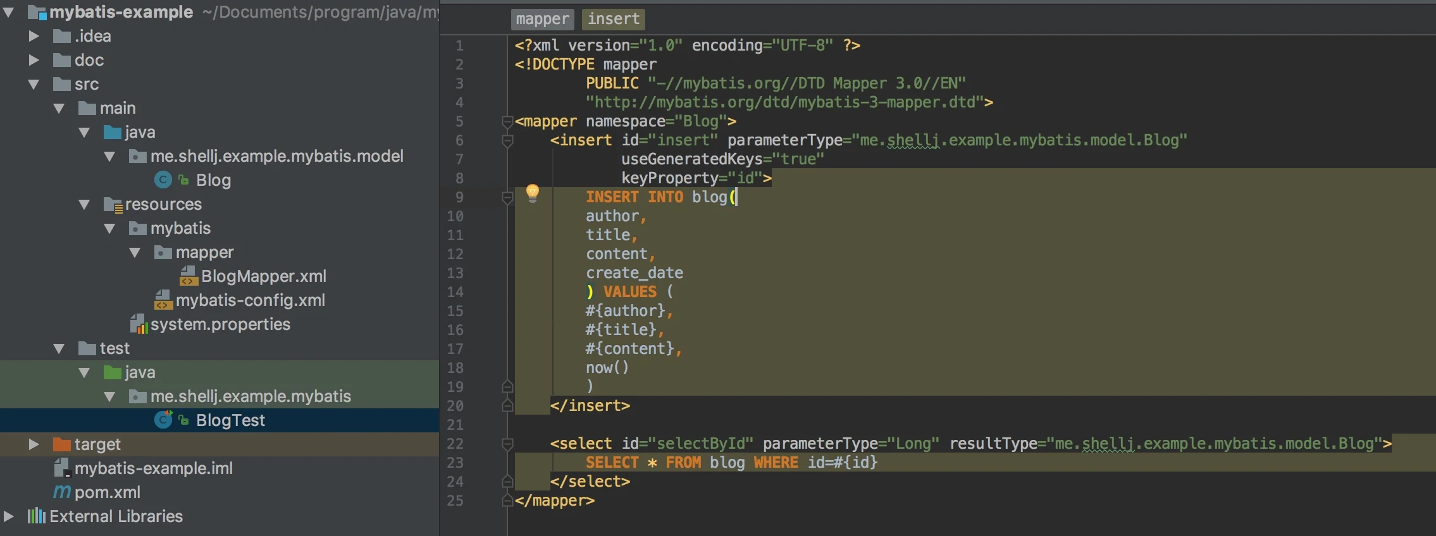Open the Blog class in tree
This screenshot has width=1436, height=536.
pos(213,180)
